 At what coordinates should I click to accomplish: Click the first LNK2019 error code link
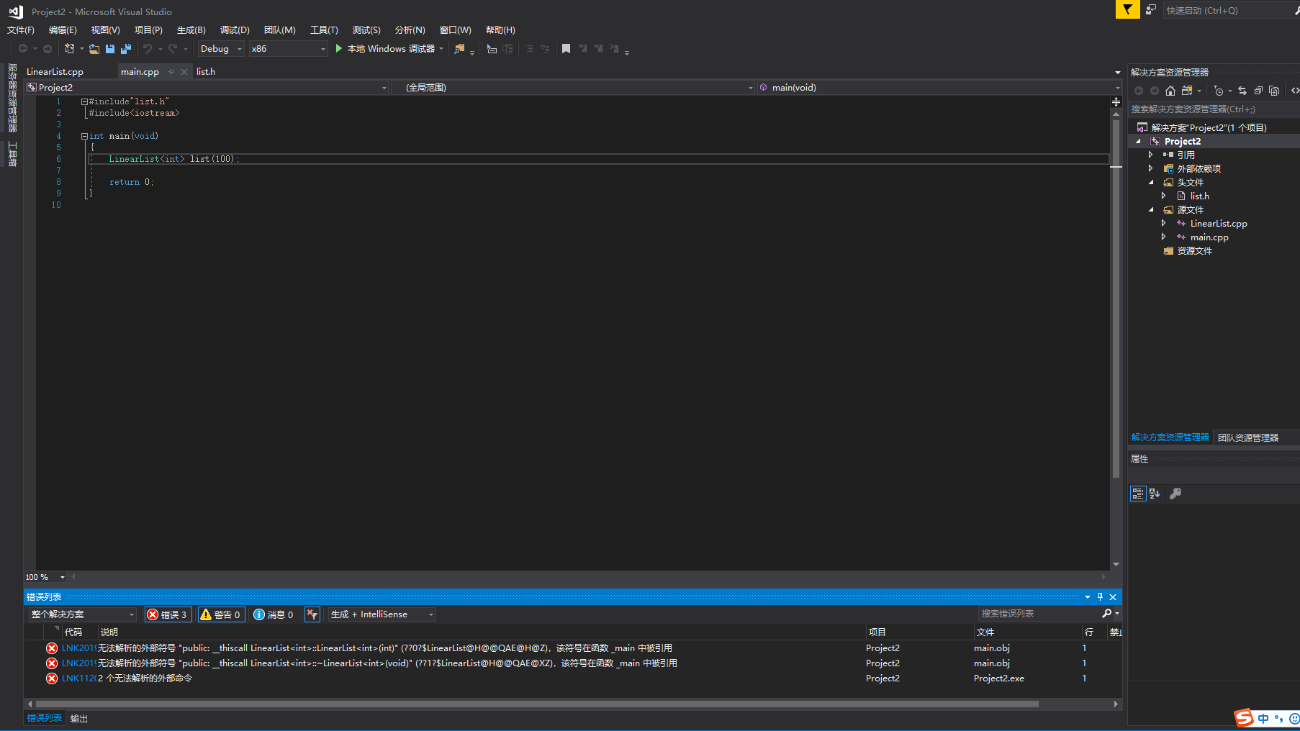pyautogui.click(x=78, y=648)
